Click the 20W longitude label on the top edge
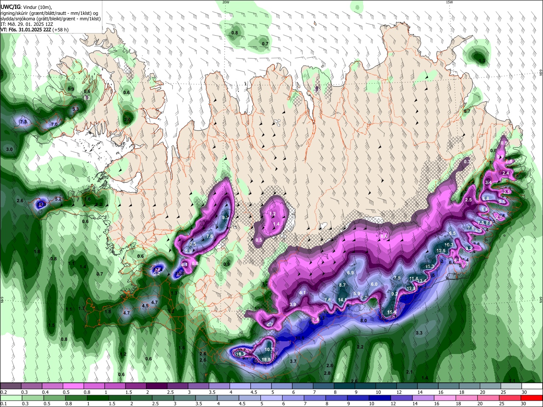Screen dimensions: 543x407 pos(226,2)
